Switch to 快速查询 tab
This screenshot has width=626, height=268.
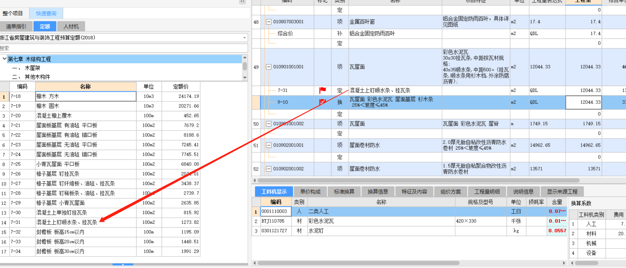point(46,13)
